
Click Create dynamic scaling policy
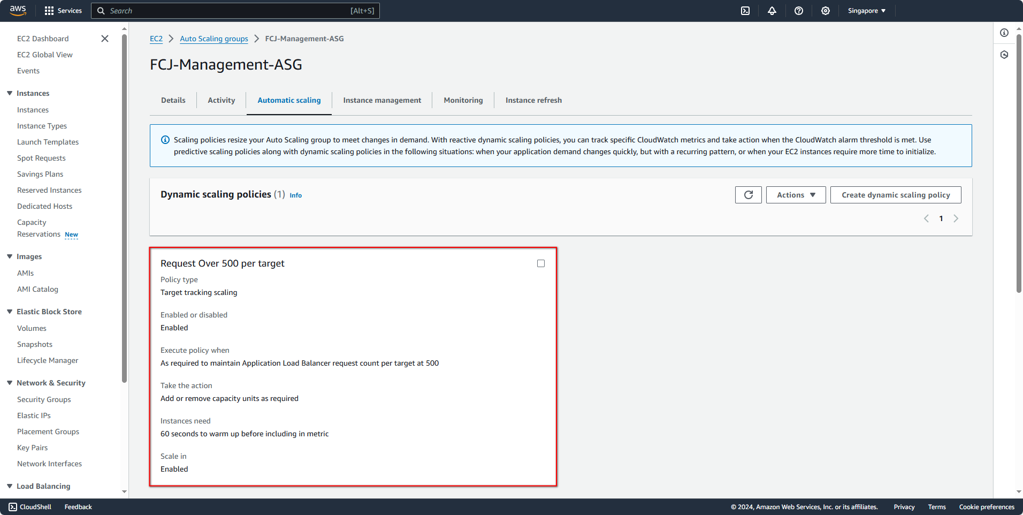pyautogui.click(x=895, y=194)
